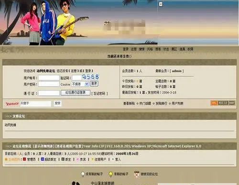Screen dimensions: 239x185
Task: Open the last item in top navigation
Action: pyautogui.click(x=190, y=49)
